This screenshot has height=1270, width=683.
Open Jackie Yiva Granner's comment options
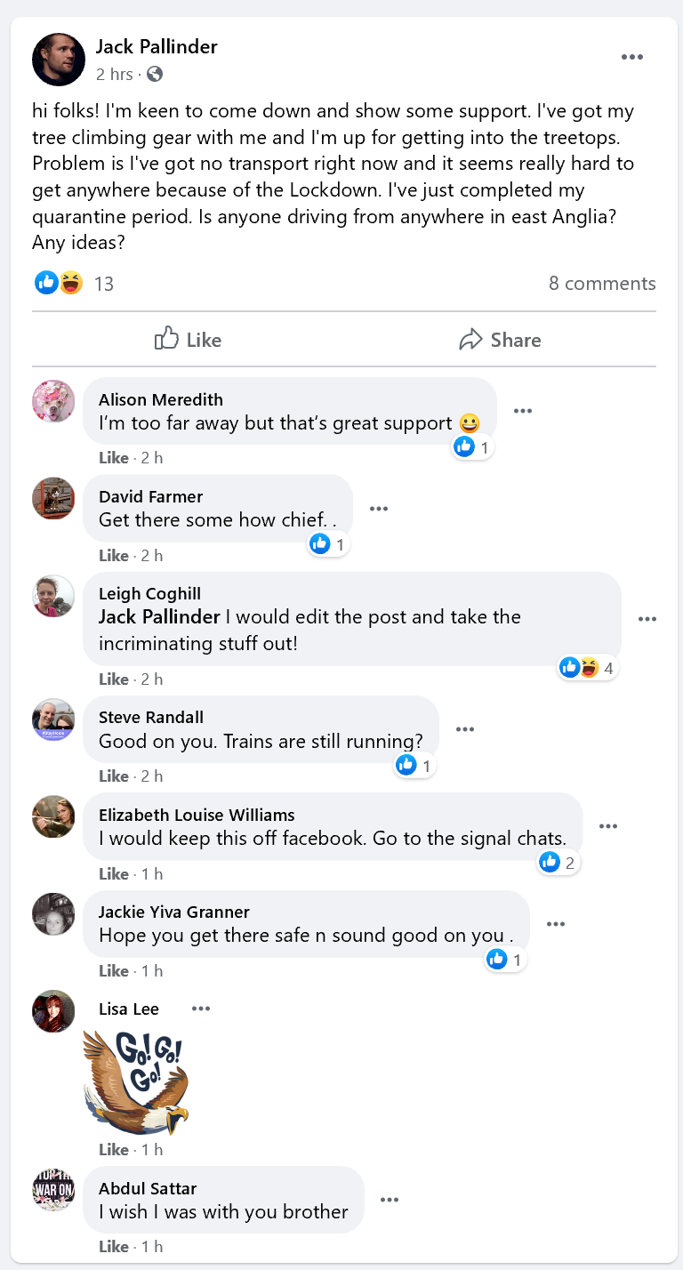556,924
